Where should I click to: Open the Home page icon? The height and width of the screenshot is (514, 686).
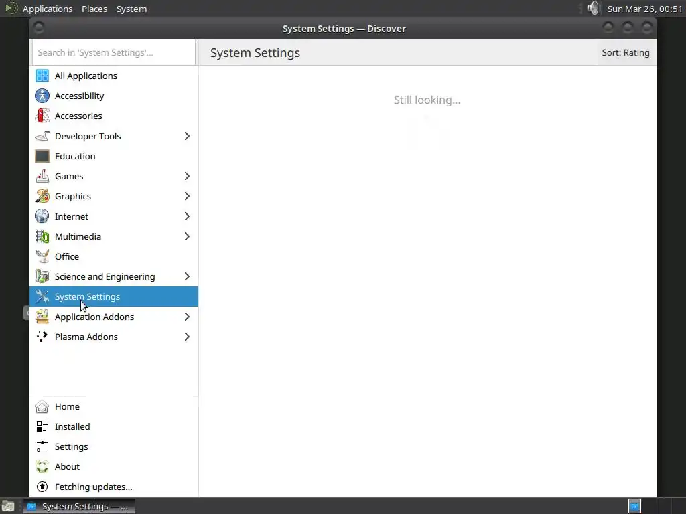click(x=42, y=406)
